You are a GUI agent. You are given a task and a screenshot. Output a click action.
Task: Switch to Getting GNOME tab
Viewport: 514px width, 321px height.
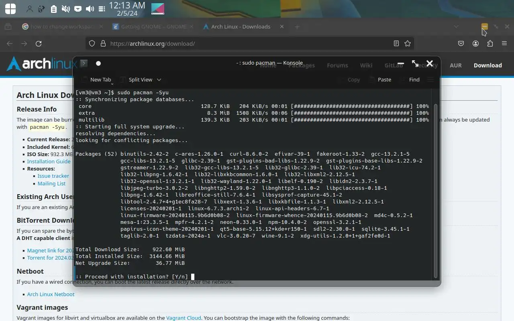[149, 26]
